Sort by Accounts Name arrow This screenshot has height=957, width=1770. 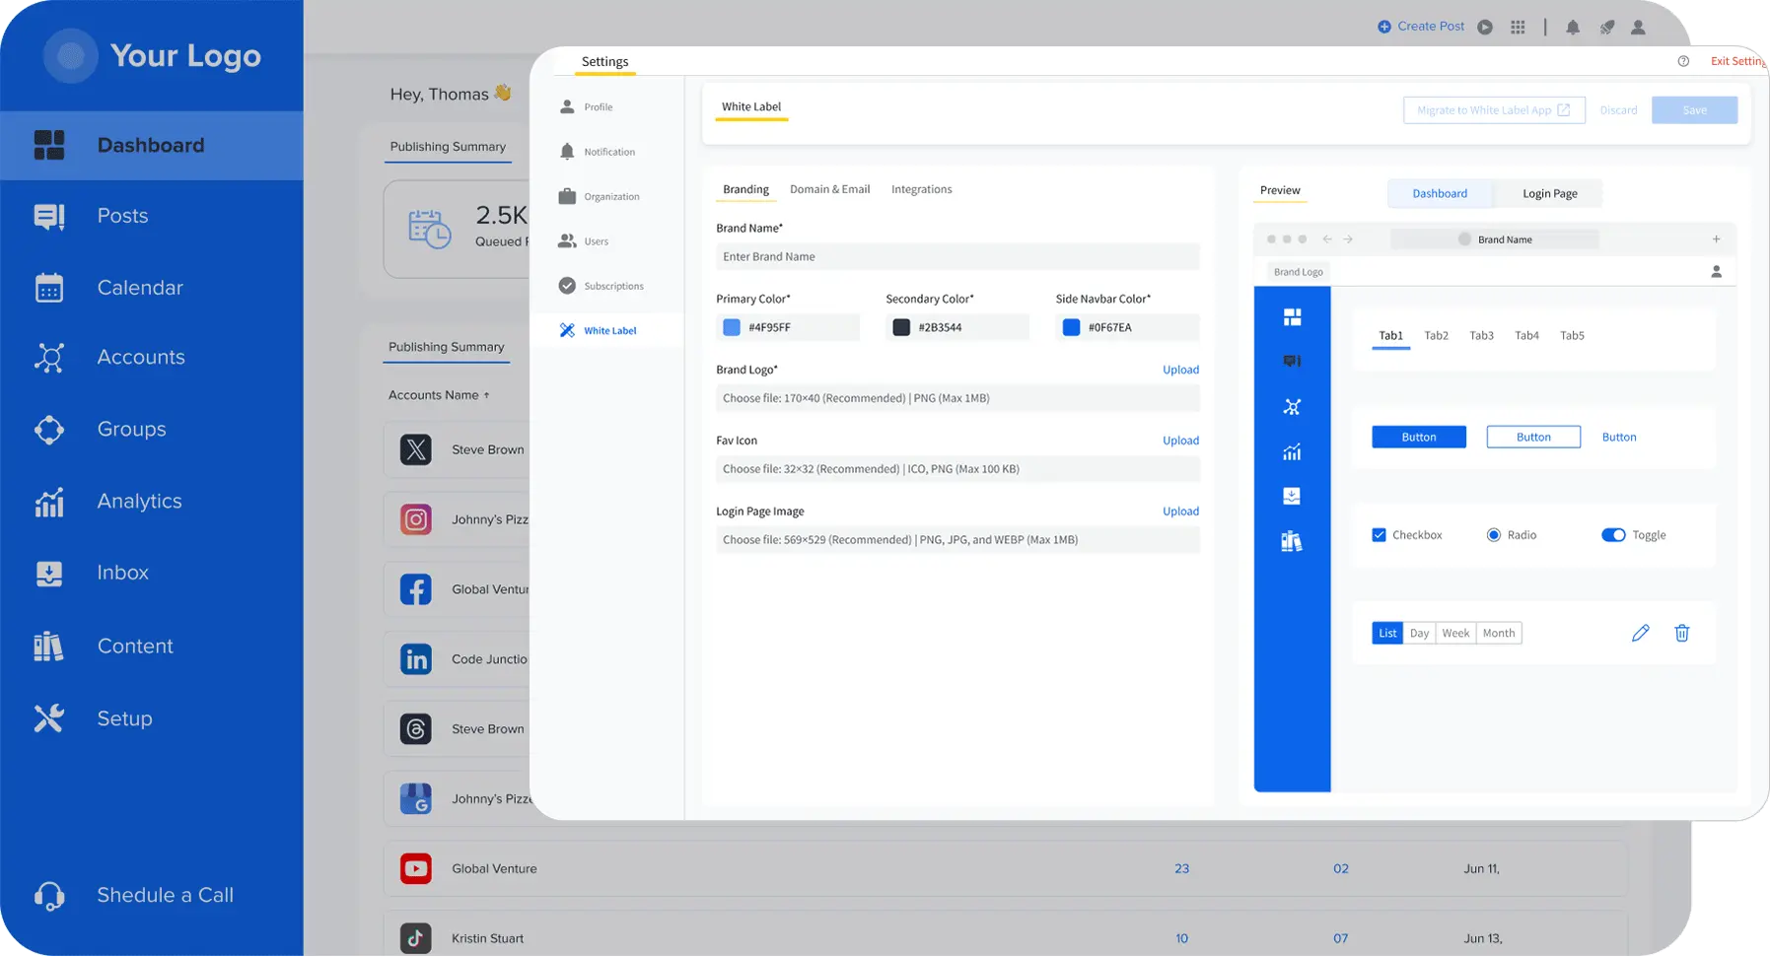click(x=486, y=395)
